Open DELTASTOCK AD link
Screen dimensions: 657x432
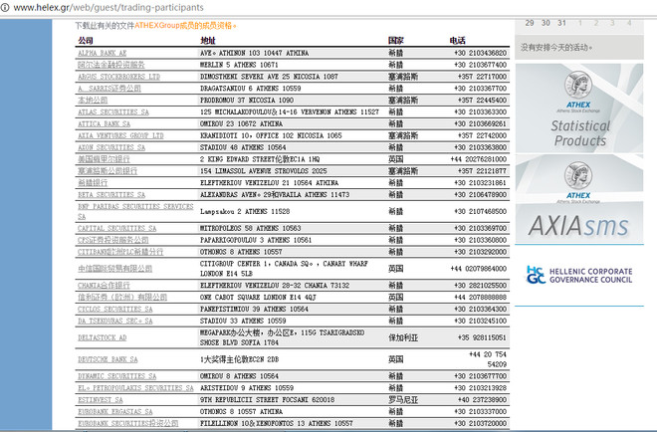[102, 337]
